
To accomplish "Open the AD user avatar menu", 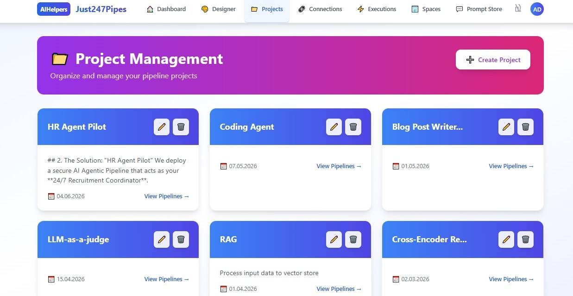I will coord(537,9).
